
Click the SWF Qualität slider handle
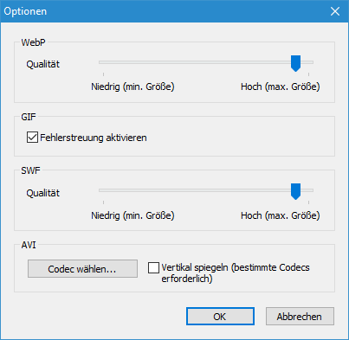(295, 191)
